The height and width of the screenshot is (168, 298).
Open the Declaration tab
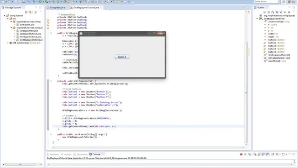tap(81, 154)
